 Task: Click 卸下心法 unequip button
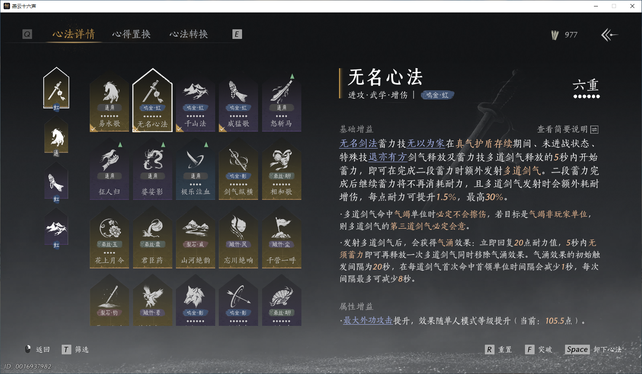point(594,350)
